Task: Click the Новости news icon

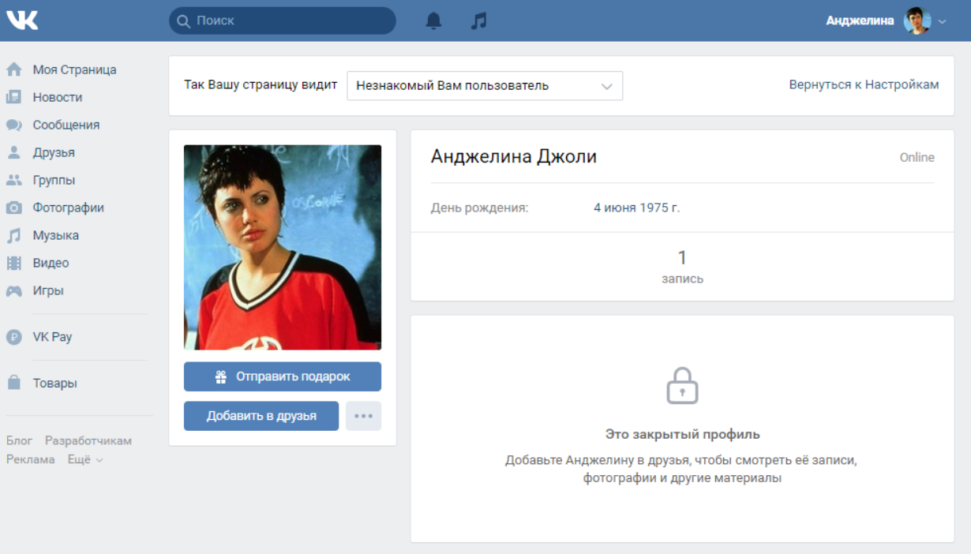Action: [x=14, y=97]
